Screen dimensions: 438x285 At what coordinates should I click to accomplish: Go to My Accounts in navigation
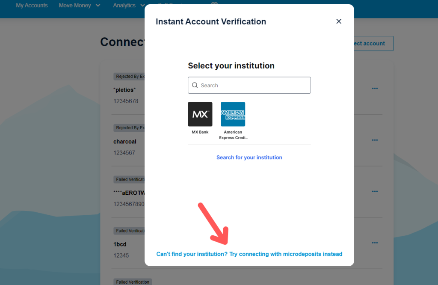pyautogui.click(x=32, y=5)
